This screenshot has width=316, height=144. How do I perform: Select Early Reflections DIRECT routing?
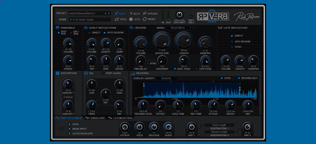pyautogui.click(x=90, y=33)
